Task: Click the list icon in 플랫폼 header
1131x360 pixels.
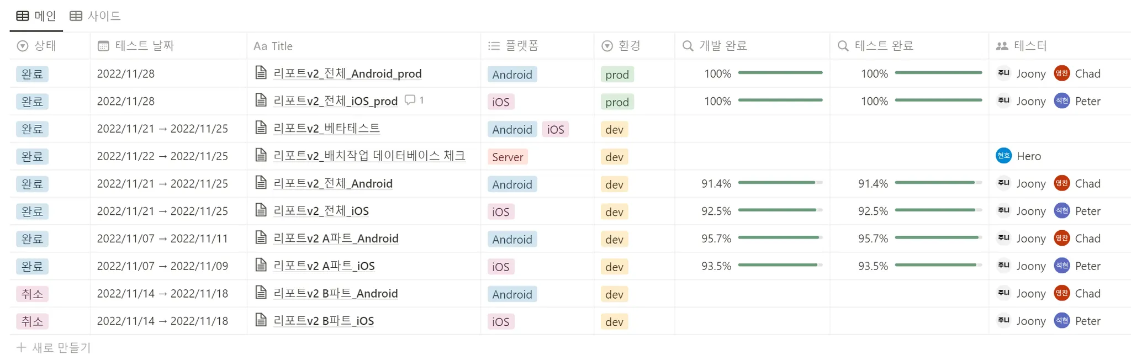Action: pyautogui.click(x=494, y=46)
